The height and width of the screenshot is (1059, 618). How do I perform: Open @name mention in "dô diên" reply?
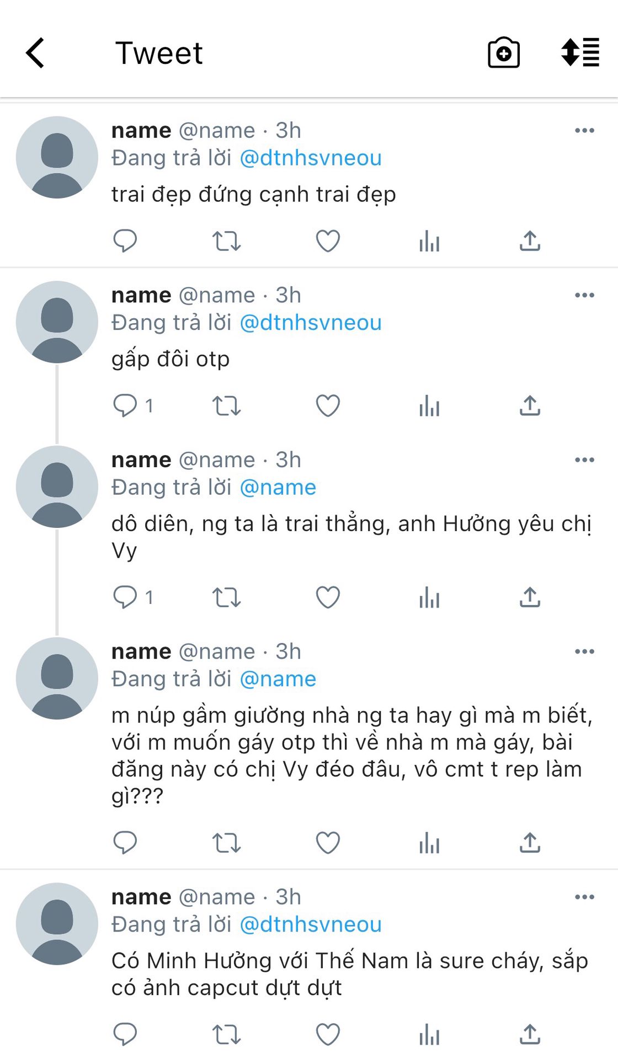pyautogui.click(x=278, y=488)
